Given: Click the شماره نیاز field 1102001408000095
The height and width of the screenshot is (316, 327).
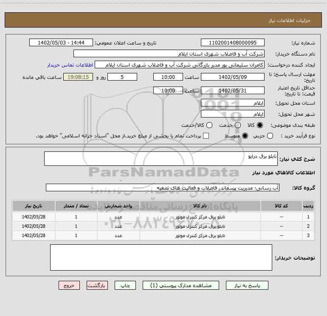Looking at the screenshot, I should pos(233,43).
